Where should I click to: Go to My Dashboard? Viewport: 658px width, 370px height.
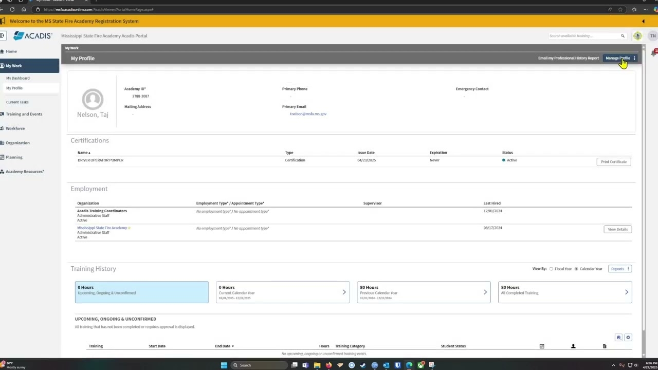[x=17, y=78]
